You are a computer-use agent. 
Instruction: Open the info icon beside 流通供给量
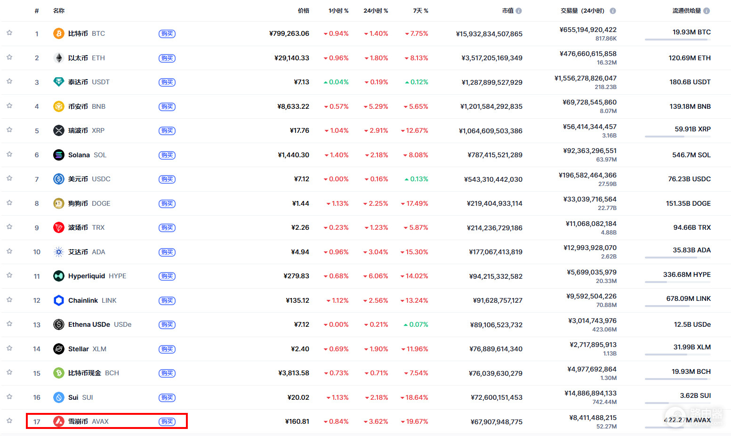coord(707,11)
